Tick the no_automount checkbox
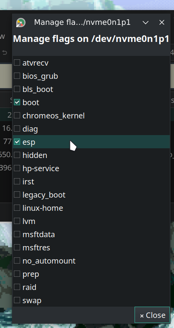The image size is (174, 328). (x=17, y=260)
